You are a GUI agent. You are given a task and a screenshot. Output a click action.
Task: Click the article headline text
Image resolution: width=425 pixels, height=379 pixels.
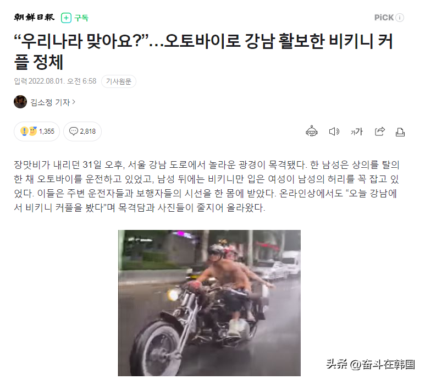[203, 51]
